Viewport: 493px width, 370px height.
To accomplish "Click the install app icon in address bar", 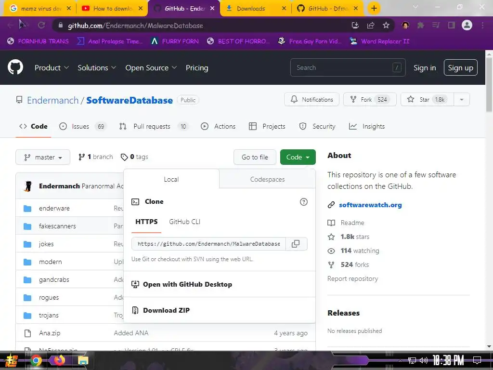I will (x=355, y=25).
